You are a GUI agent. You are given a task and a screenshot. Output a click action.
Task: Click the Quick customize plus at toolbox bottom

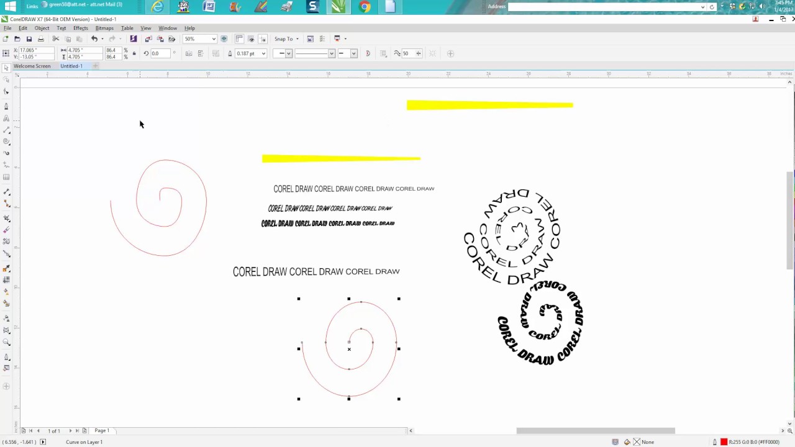coord(6,386)
